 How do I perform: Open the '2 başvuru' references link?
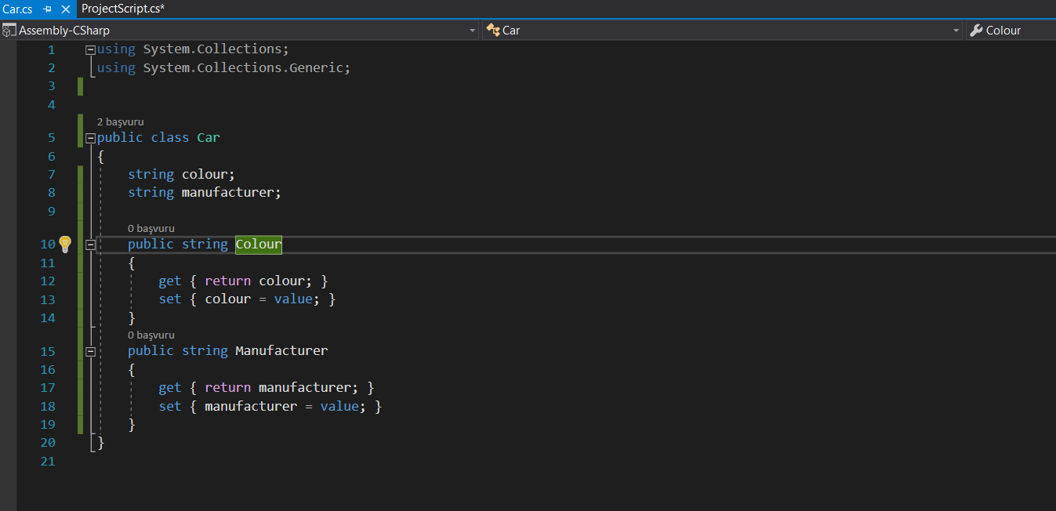(x=120, y=121)
